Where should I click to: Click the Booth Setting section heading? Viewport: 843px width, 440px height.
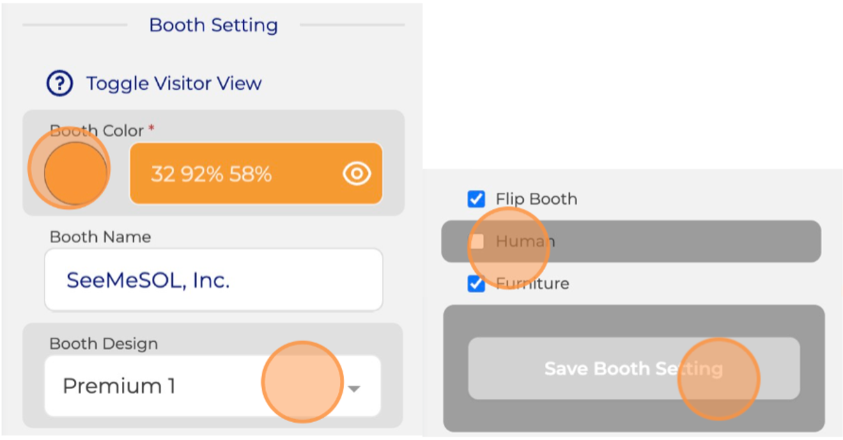point(213,25)
